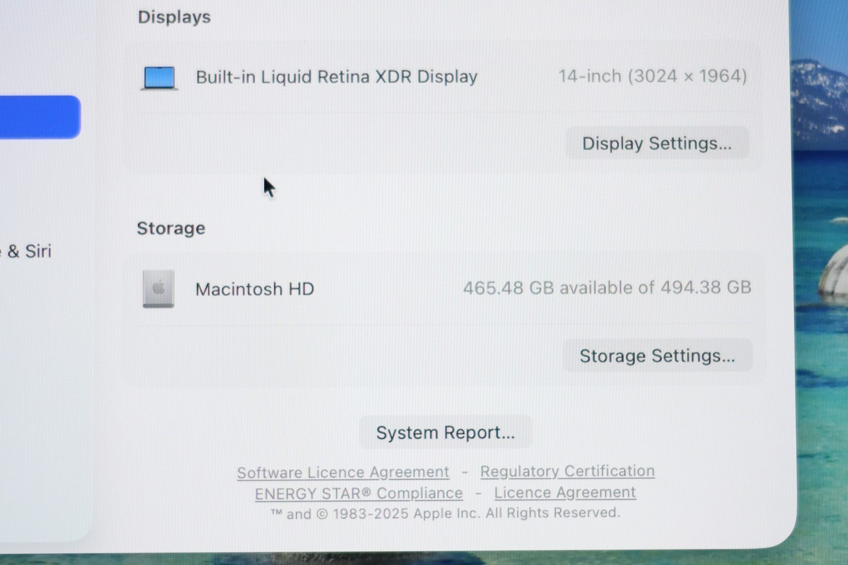
Task: Click the System Report button
Action: coord(445,432)
